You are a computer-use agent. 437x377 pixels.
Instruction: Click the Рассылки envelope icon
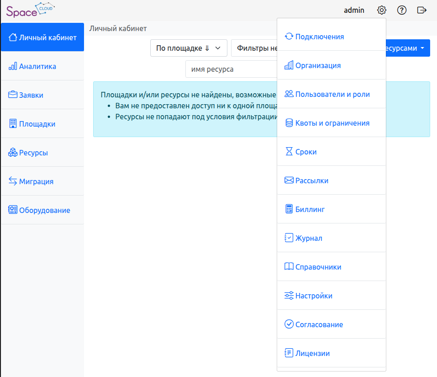(289, 181)
